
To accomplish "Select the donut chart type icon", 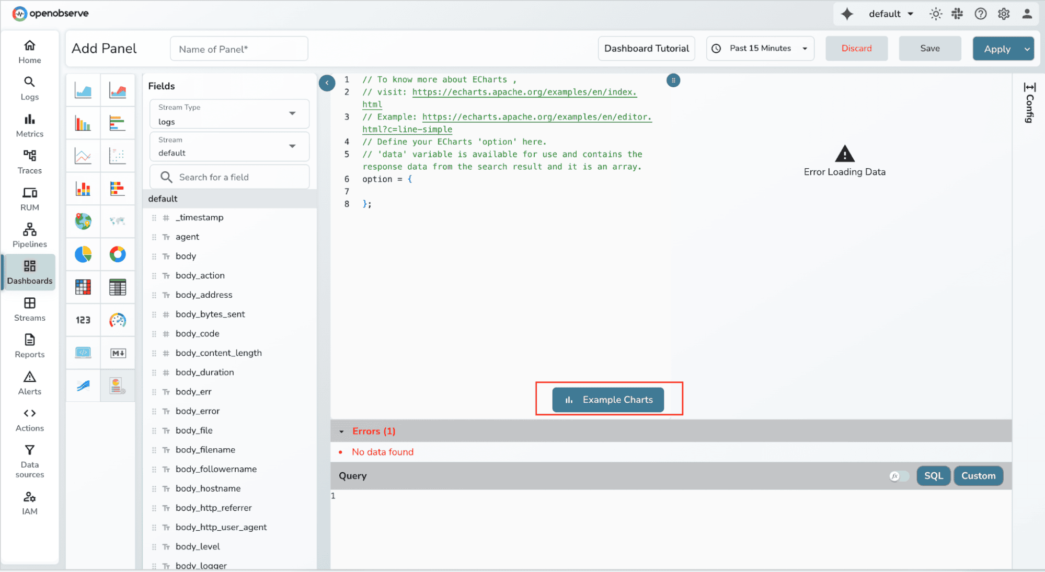I will point(118,254).
